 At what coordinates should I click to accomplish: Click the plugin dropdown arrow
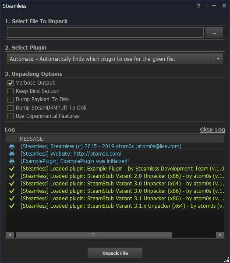(x=218, y=59)
